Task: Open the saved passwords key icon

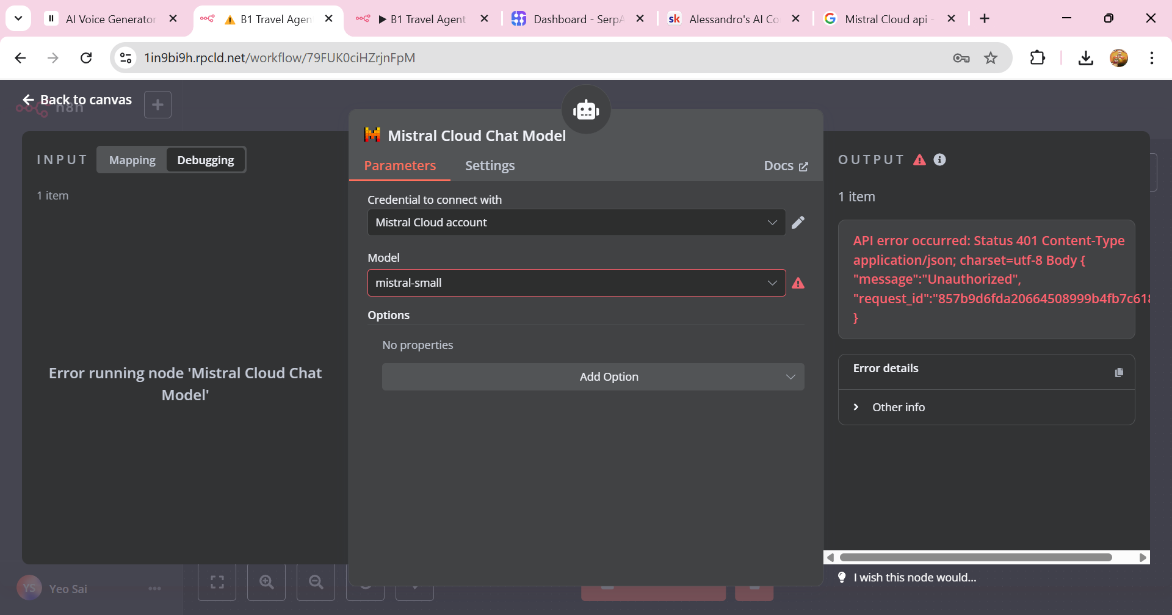Action: point(961,58)
